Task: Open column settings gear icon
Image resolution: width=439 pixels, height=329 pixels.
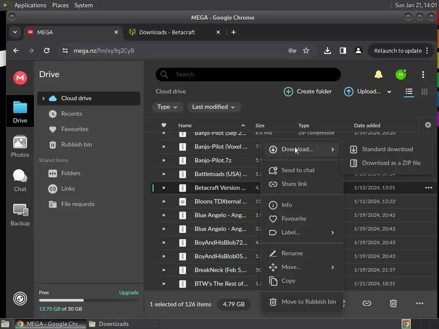Action: pyautogui.click(x=428, y=125)
